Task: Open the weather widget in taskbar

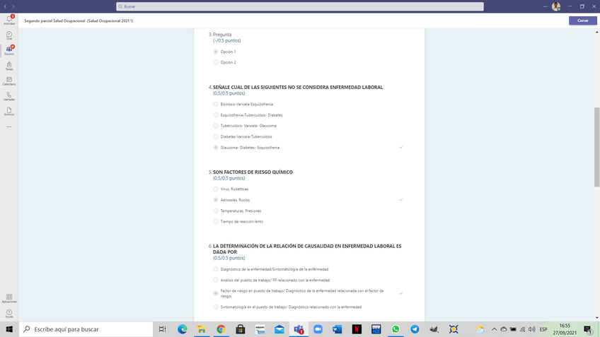Action: point(480,329)
